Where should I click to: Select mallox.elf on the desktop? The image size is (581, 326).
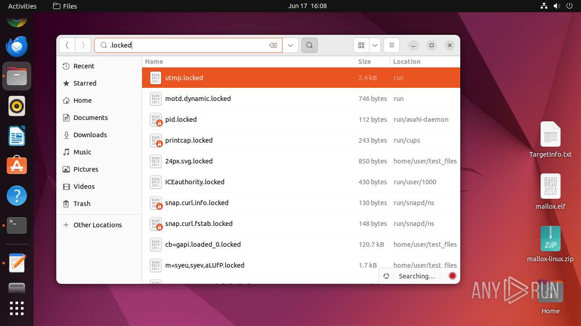[550, 192]
